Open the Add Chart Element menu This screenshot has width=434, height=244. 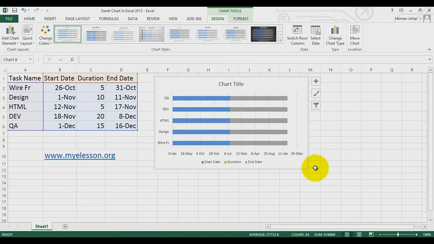point(10,35)
